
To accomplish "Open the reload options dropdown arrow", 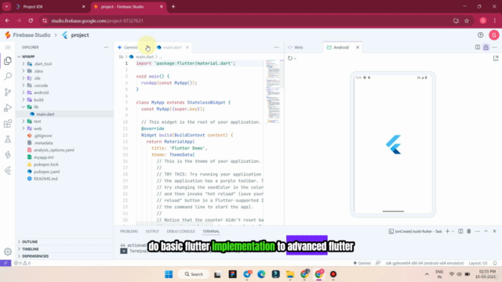I will pos(295,59).
